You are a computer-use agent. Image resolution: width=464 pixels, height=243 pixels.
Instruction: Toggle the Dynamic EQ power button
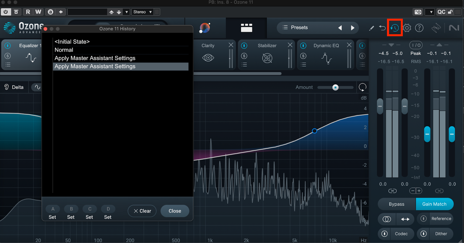(x=303, y=46)
